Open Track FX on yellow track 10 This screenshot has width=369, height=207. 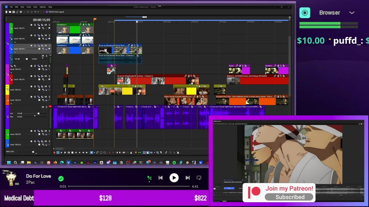tap(42, 87)
